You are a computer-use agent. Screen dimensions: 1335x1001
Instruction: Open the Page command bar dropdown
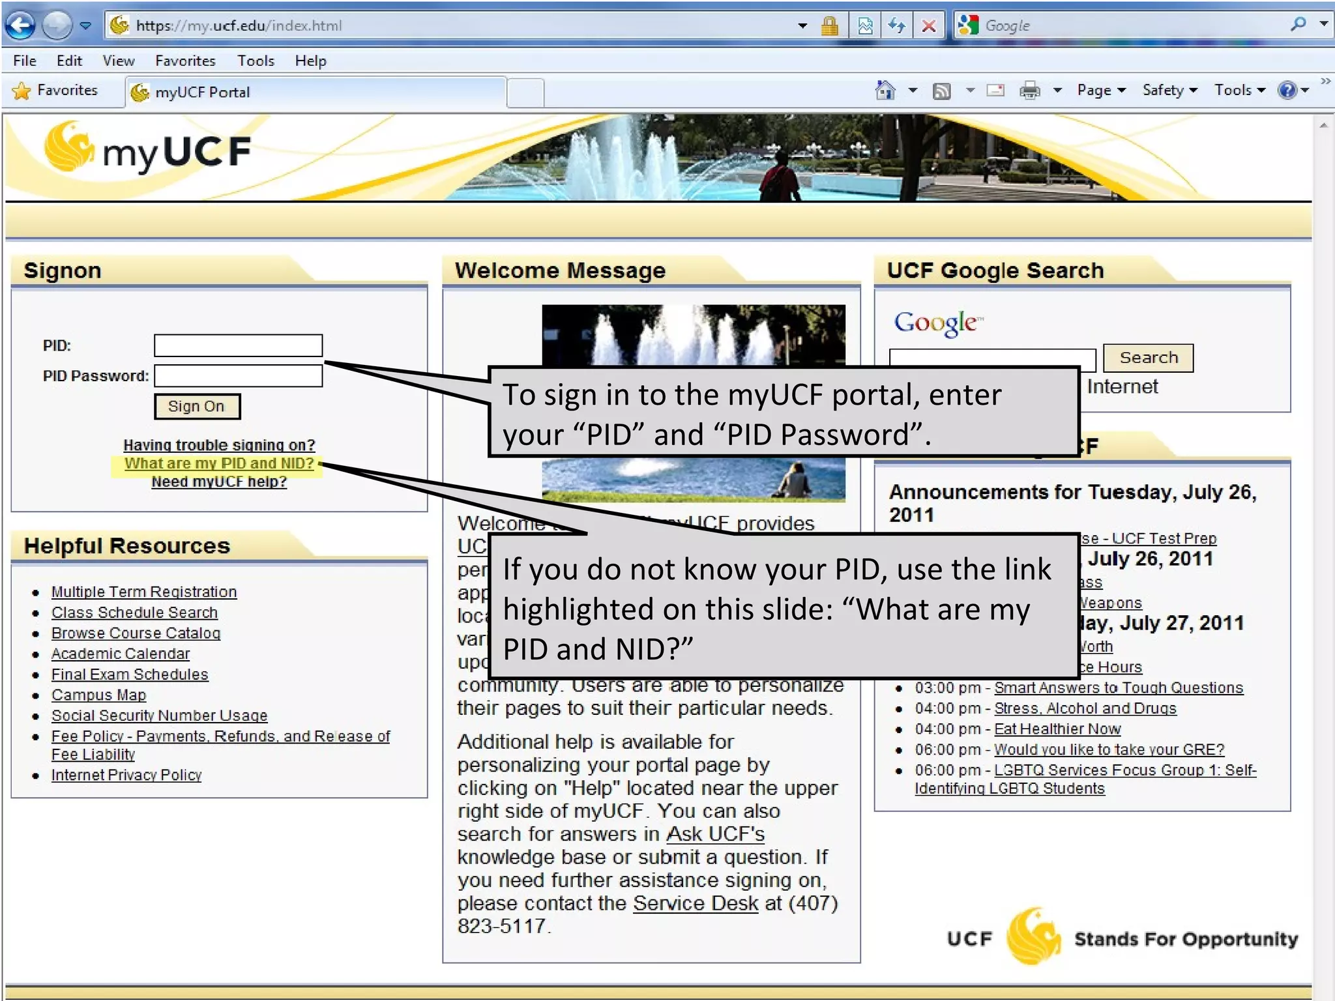click(1101, 91)
